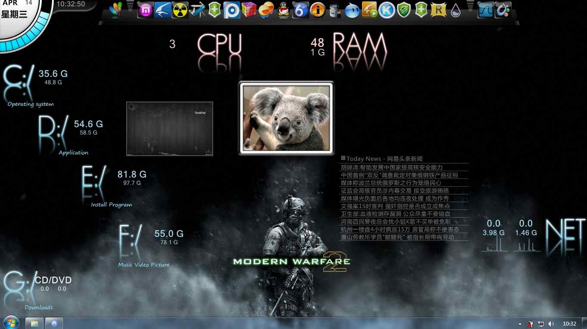Open headline starting with 杭州一楼盘

tap(400, 229)
